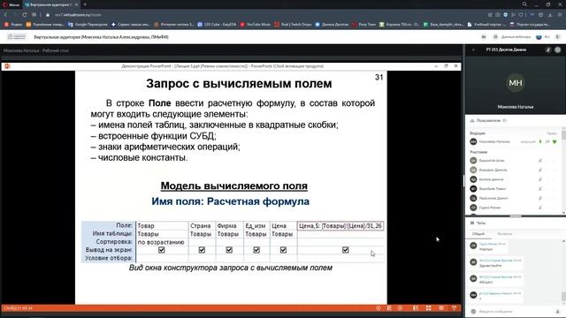The image size is (566, 318).
Task: Click the microphone icon in the Воробьёв Павел row
Action: [540, 188]
